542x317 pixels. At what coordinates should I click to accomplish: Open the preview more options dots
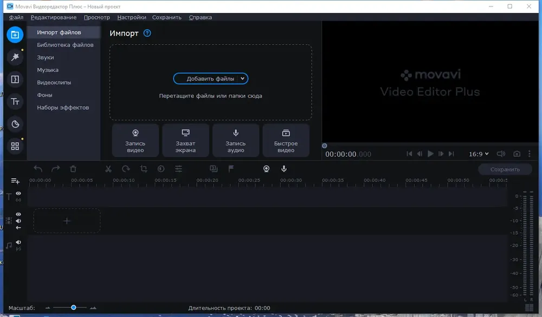click(x=529, y=154)
